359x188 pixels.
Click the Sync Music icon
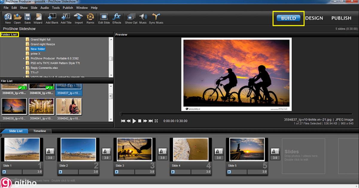156,17
